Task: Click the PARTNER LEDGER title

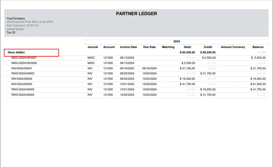Action: click(x=136, y=14)
